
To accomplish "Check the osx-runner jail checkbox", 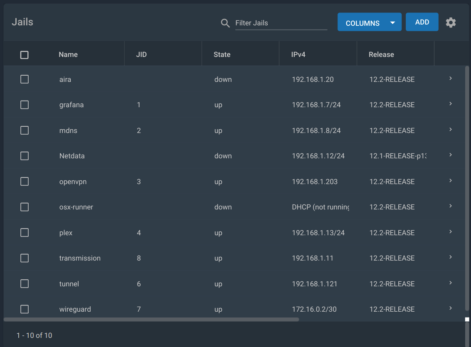I will tap(25, 207).
